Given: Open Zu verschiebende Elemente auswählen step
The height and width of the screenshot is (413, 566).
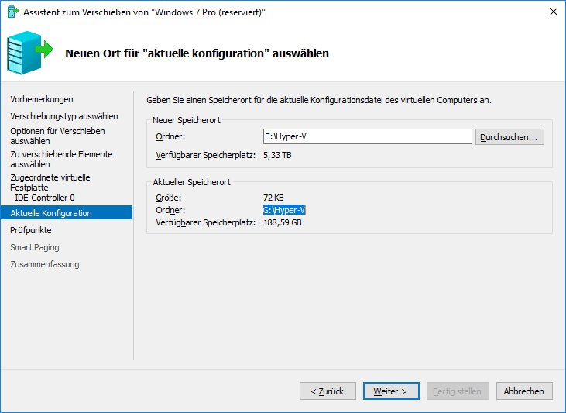Looking at the screenshot, I should click(61, 160).
